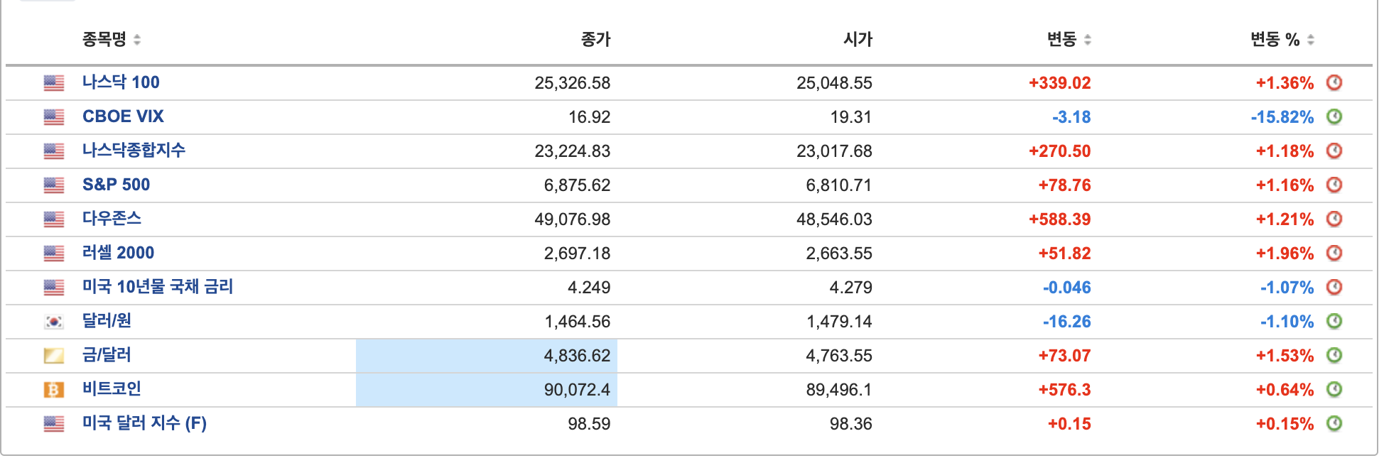Click the 49,076.98 closing value

(573, 219)
